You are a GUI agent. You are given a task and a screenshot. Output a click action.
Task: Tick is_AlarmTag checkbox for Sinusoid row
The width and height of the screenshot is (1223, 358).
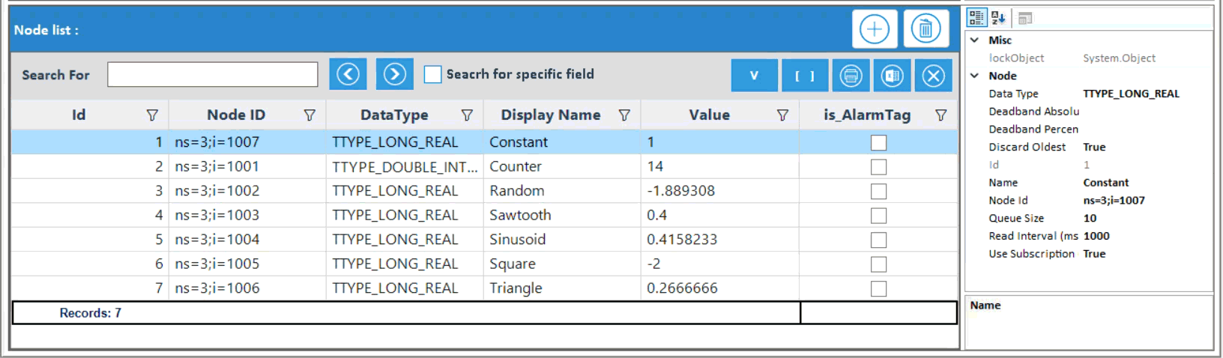[878, 240]
